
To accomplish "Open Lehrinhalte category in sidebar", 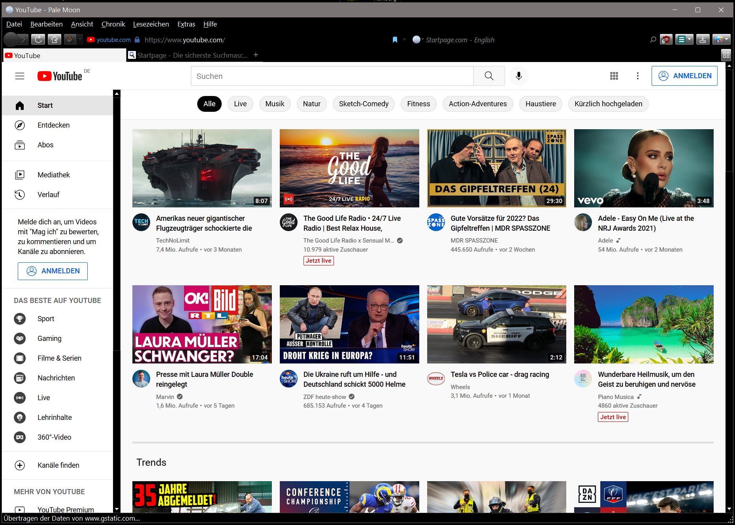I will point(58,418).
